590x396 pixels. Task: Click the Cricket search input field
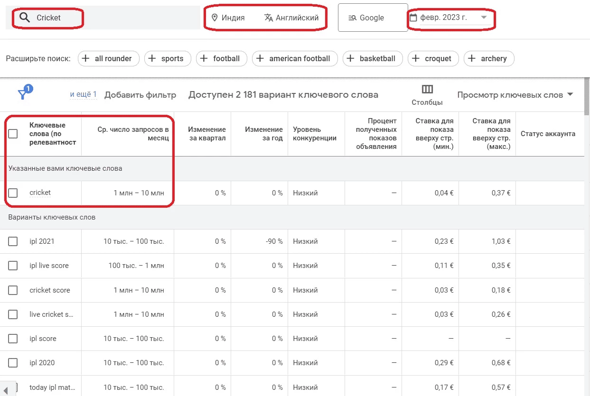pos(103,18)
